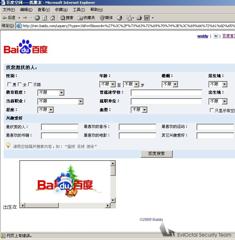
Task: Click the 就职单位 employer input field
Action: pyautogui.click(x=166, y=101)
